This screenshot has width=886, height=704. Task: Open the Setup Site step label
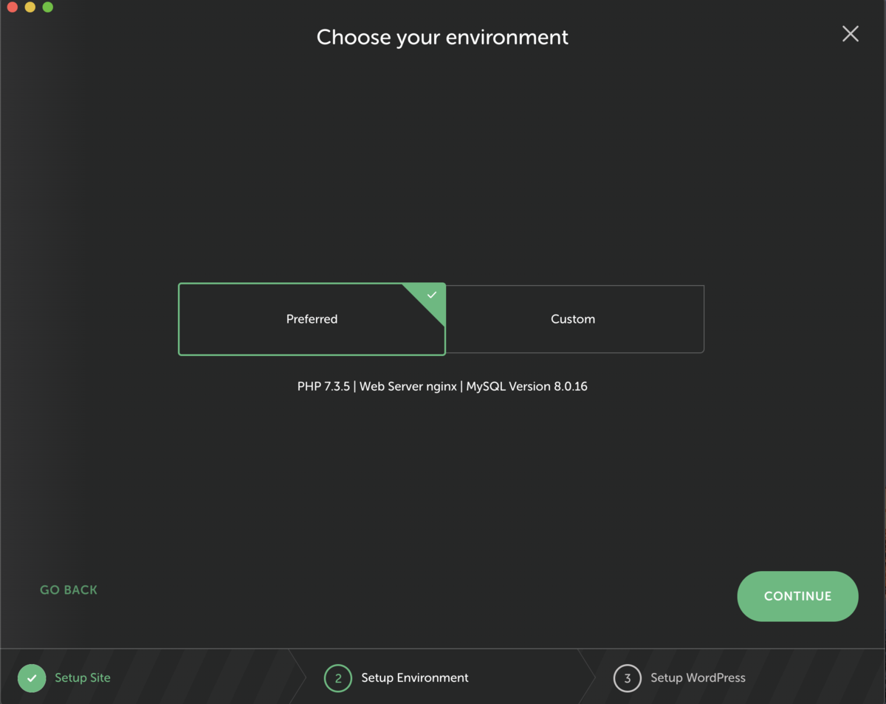pos(83,677)
